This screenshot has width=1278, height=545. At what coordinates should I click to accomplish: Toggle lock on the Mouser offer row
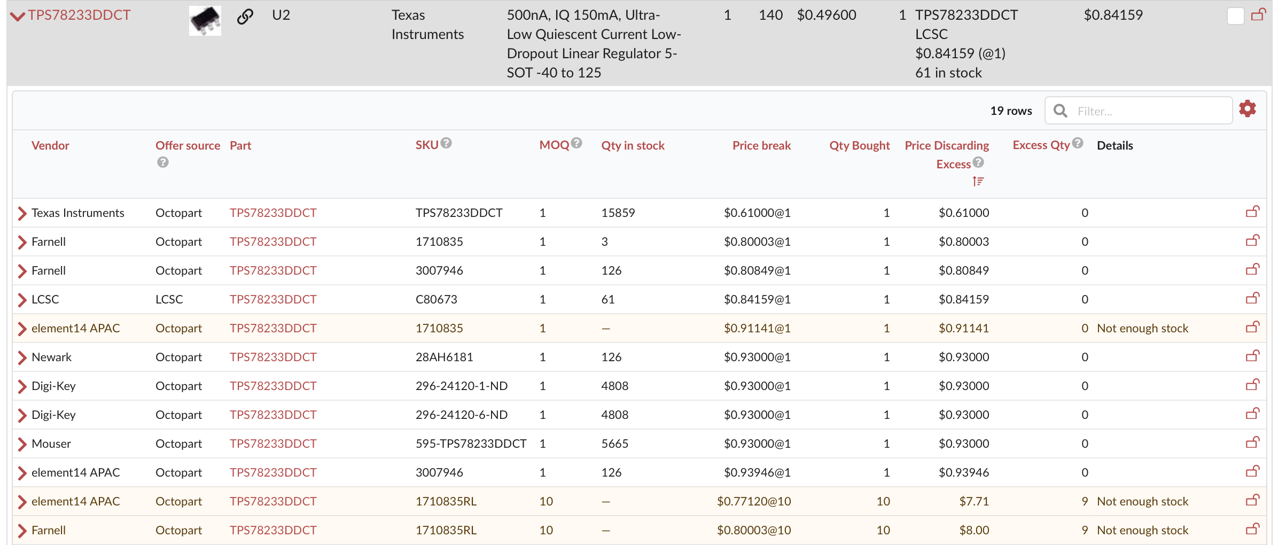tap(1252, 443)
